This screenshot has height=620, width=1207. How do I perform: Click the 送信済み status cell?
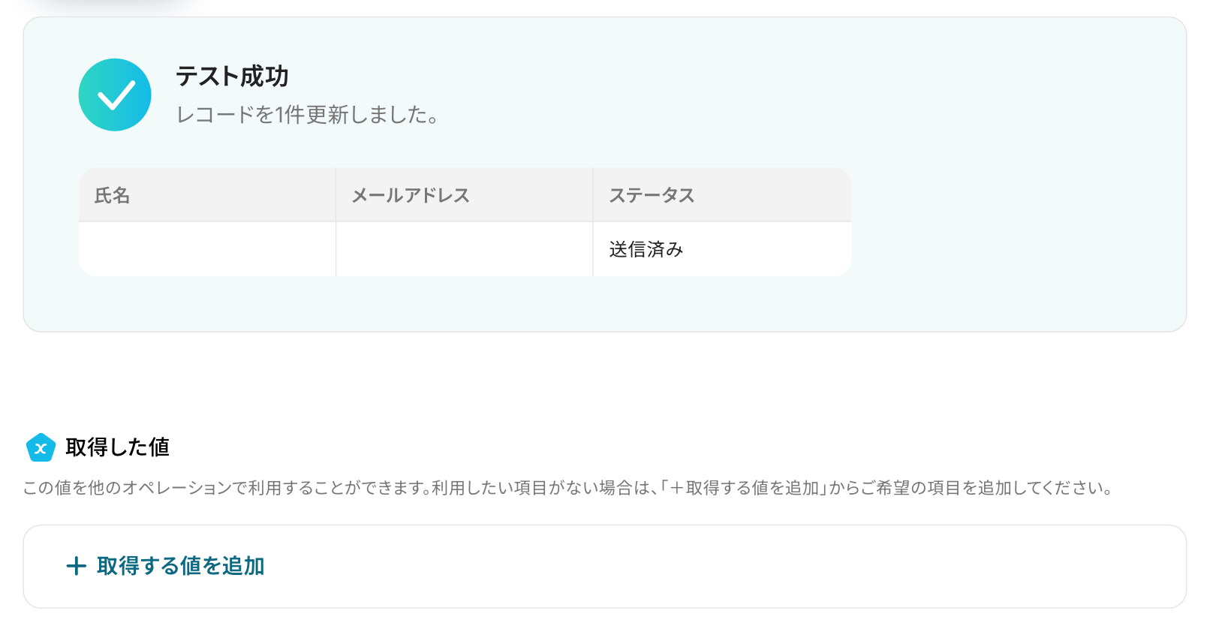click(722, 249)
